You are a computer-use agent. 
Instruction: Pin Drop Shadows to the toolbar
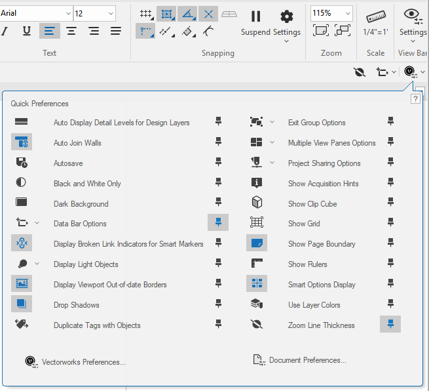point(218,304)
